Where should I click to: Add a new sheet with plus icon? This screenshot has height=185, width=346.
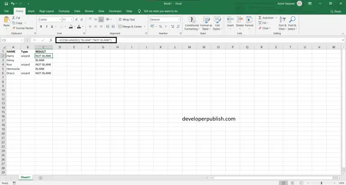[41, 177]
